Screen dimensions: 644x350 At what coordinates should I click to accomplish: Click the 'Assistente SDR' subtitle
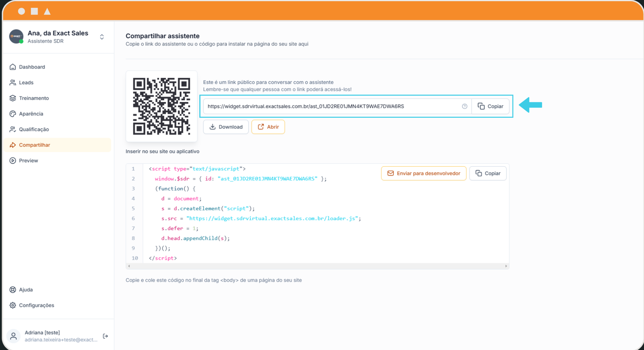click(45, 41)
